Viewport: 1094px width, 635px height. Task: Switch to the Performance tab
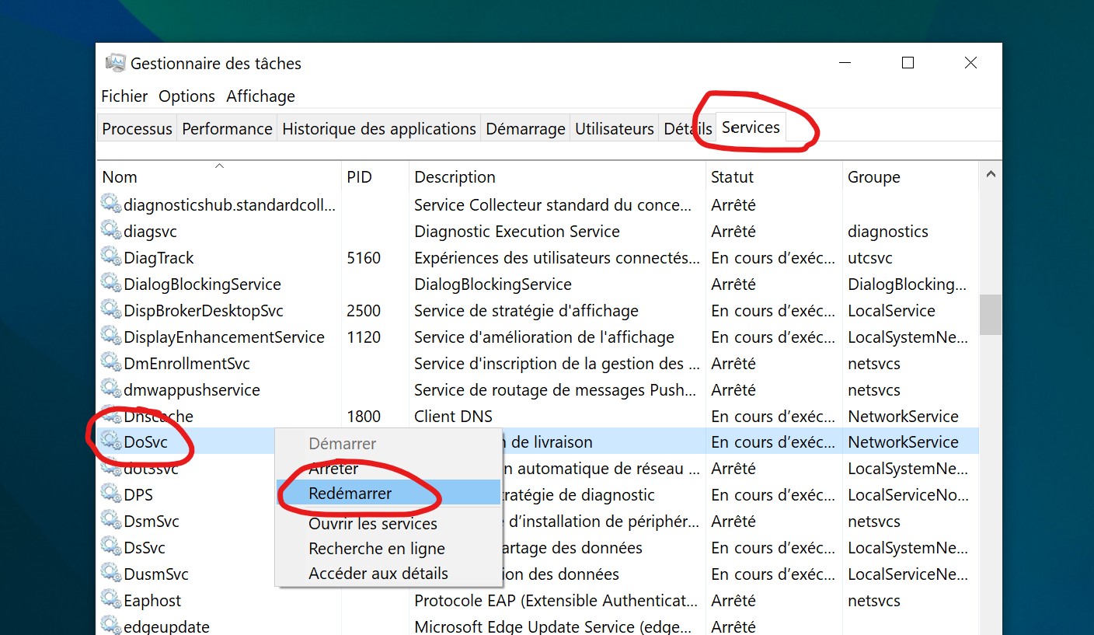pyautogui.click(x=227, y=129)
